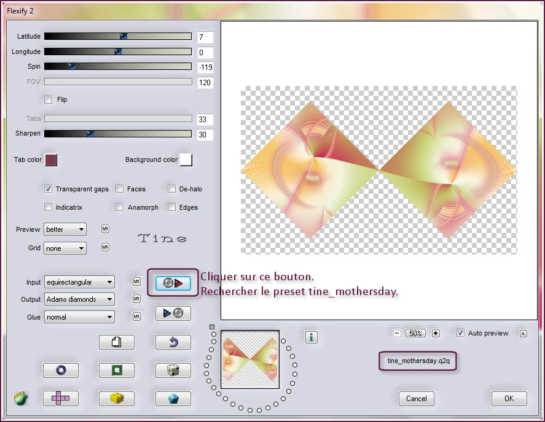
Task: Click the S button next to Grid
Action: click(105, 247)
